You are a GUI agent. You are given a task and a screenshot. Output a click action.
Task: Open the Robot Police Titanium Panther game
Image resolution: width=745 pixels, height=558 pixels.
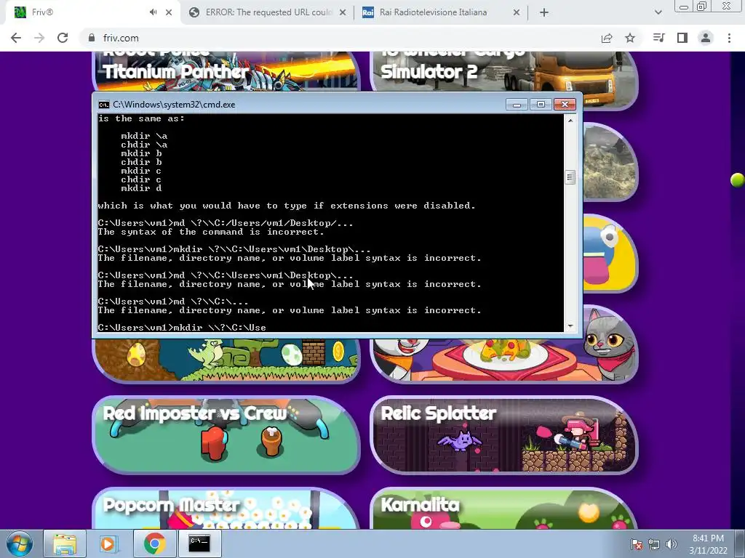coord(226,71)
